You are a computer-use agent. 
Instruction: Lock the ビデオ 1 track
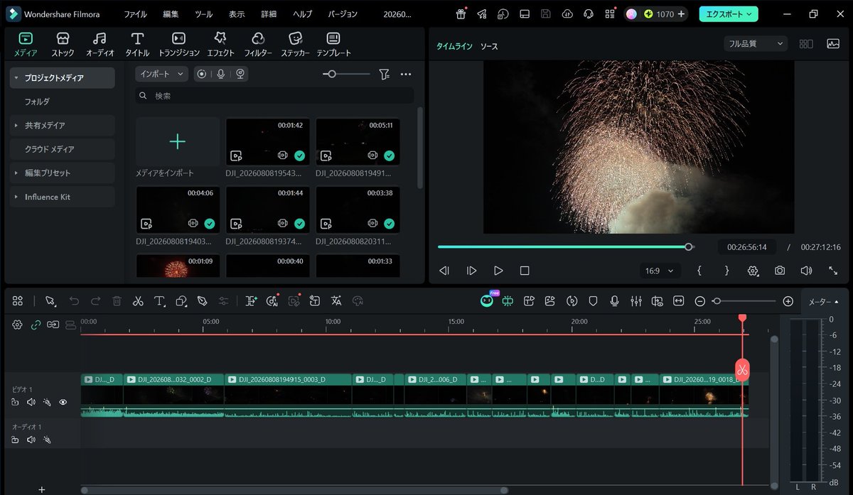[x=15, y=402]
